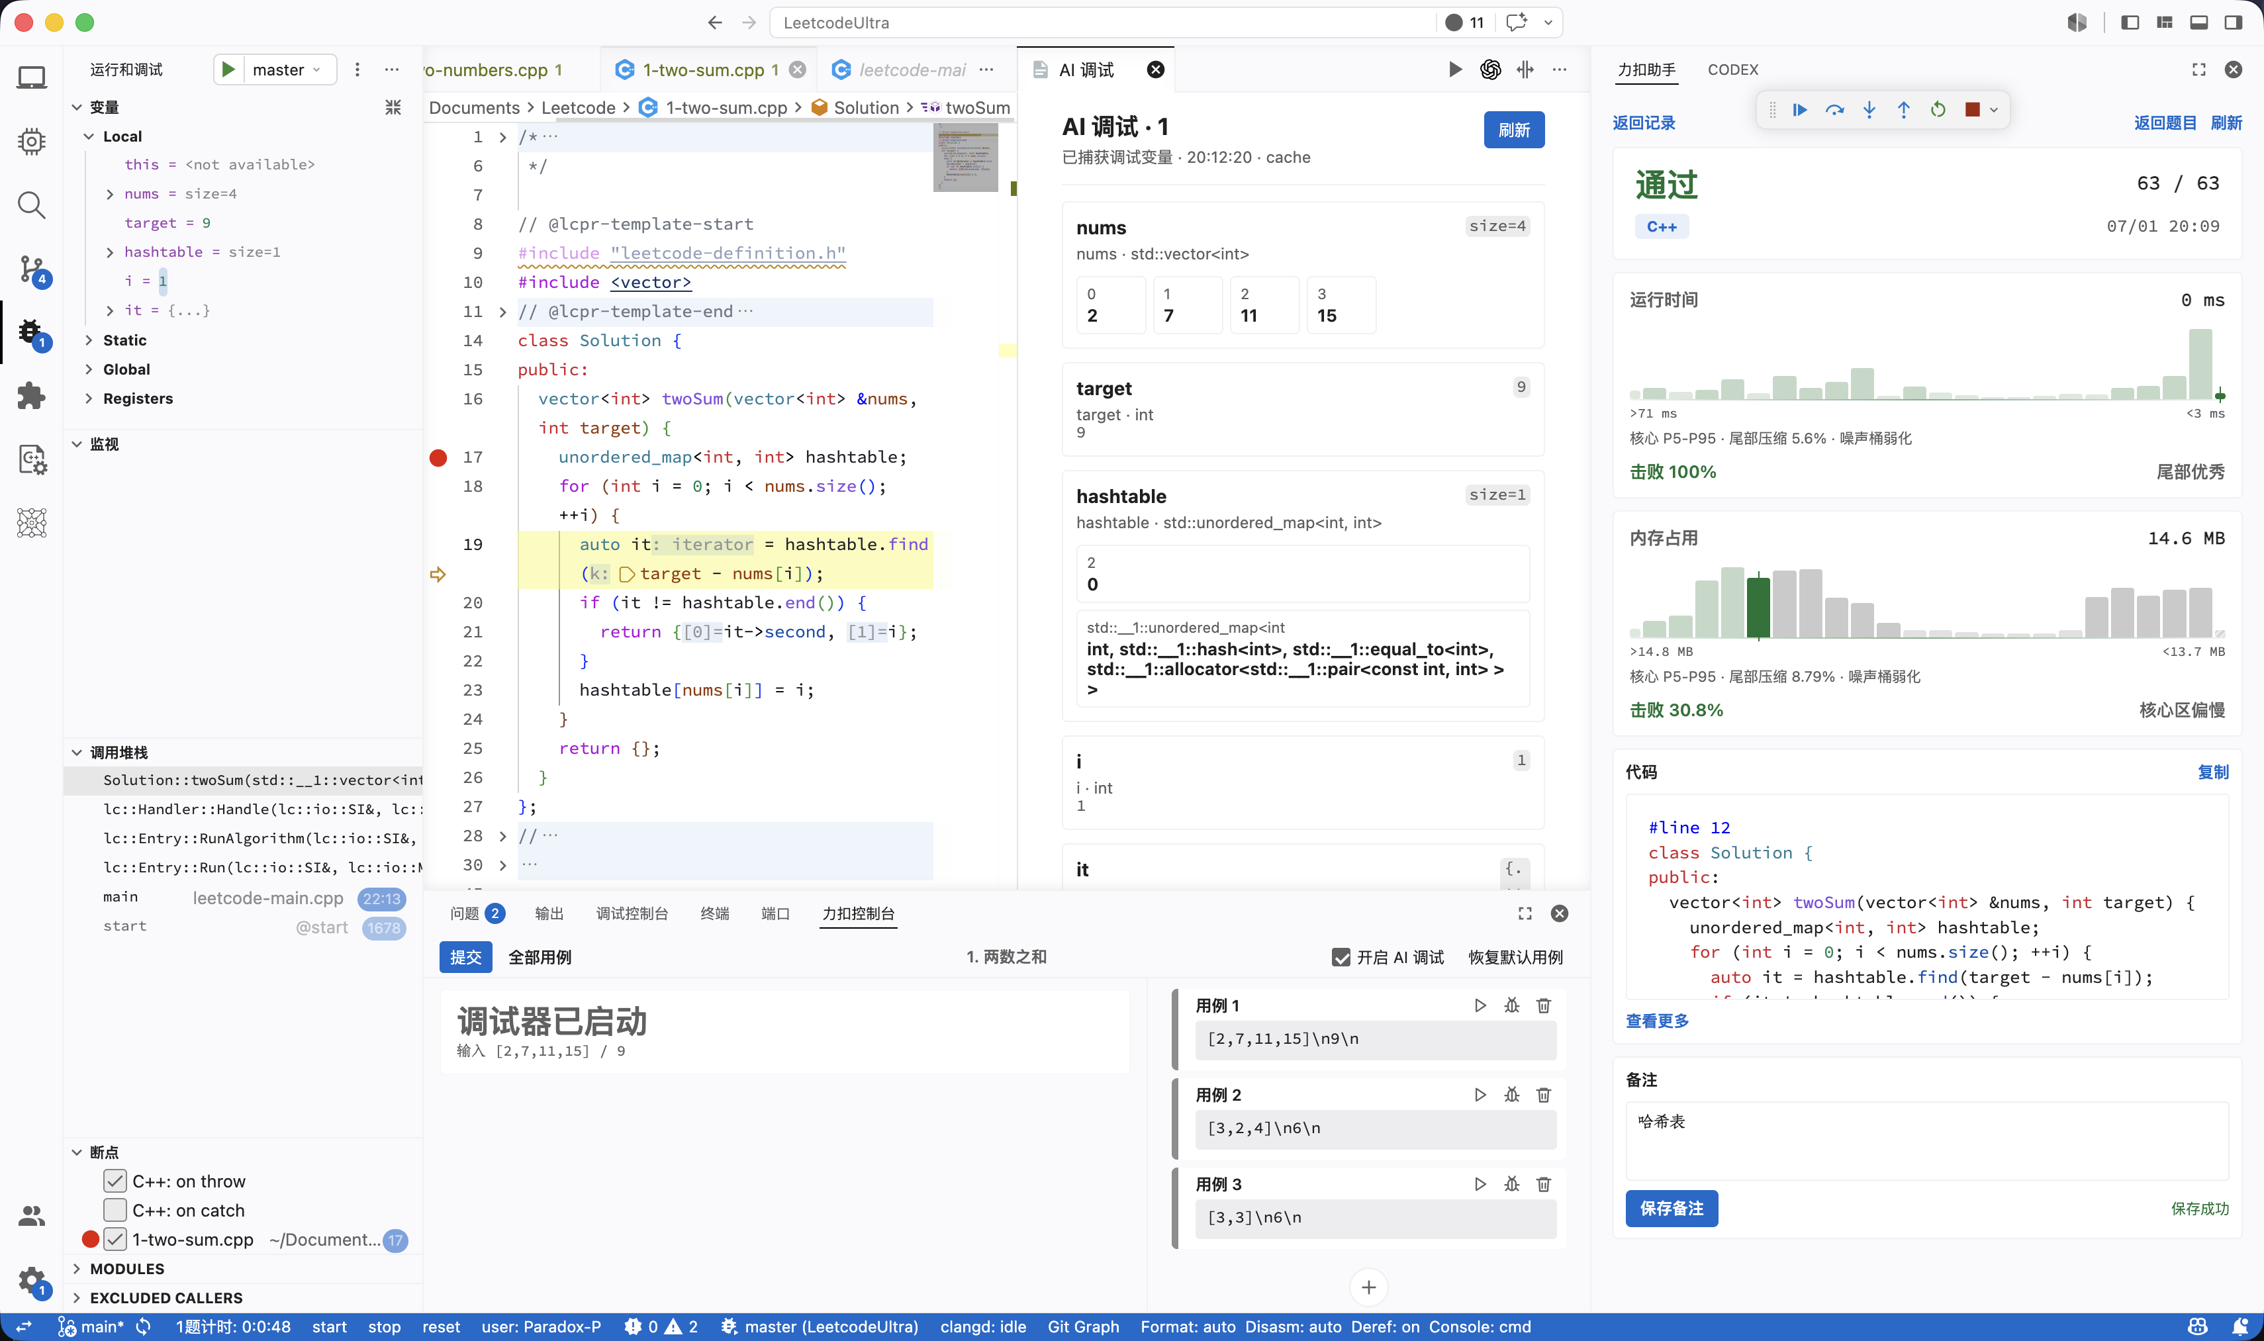Expand the nums variable
This screenshot has height=1341, width=2264.
(111, 195)
